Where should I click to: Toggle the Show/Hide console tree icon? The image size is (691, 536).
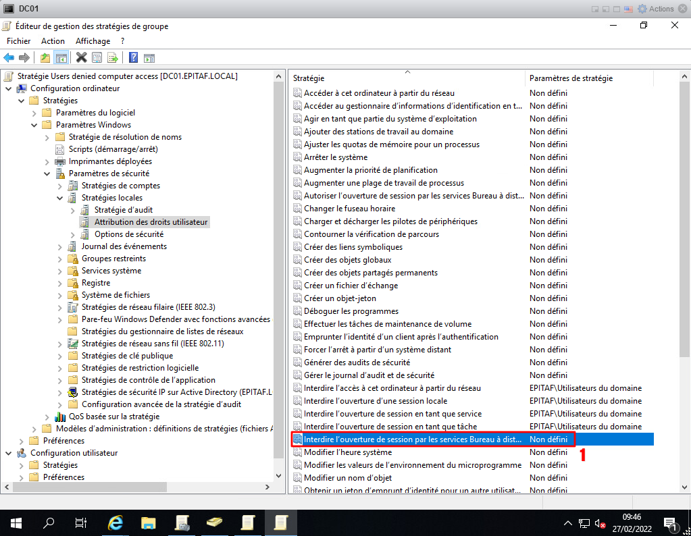click(x=61, y=58)
